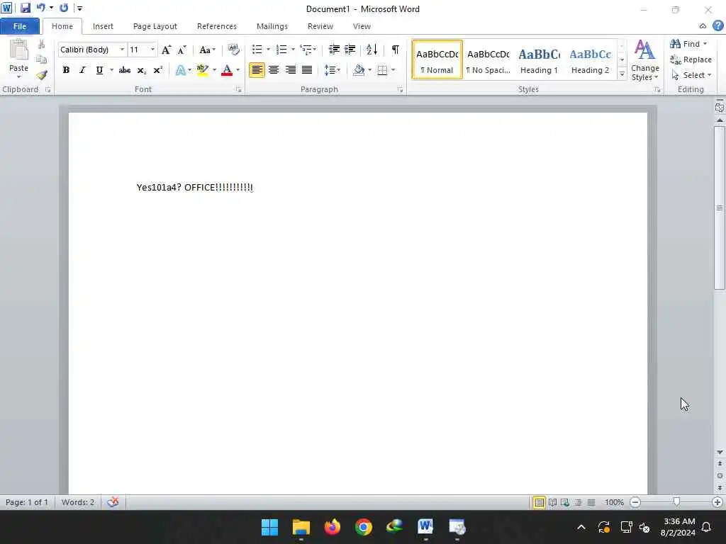Switch to the Insert tab

103,26
